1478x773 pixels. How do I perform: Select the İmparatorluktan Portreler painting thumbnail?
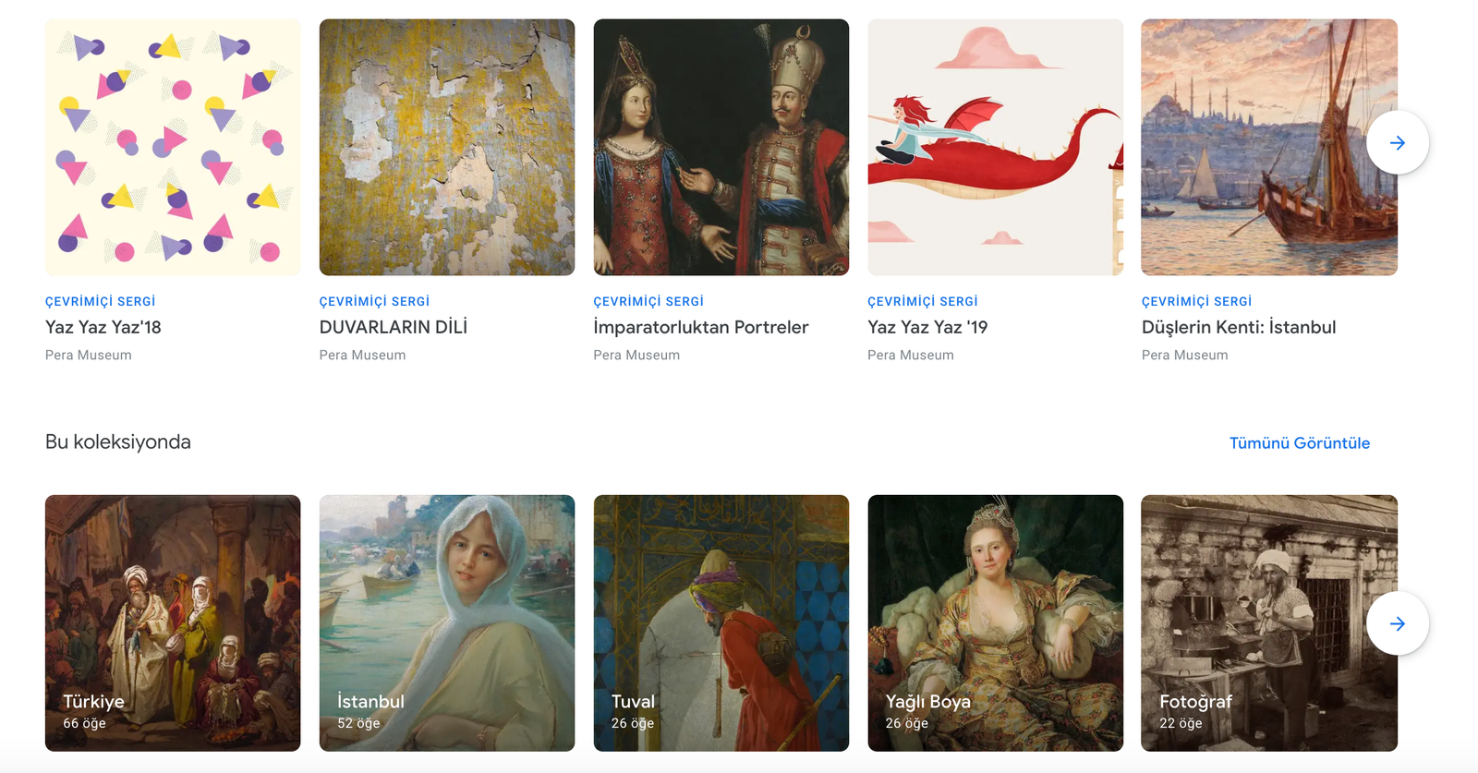coord(721,147)
